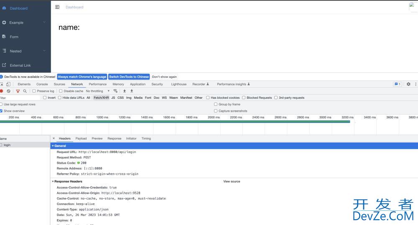418x225 pixels.
Task: Toggle the network filter funnel icon
Action: (x=18, y=91)
